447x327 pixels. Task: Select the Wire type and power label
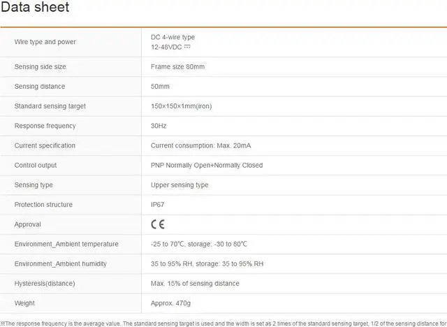[x=45, y=42]
